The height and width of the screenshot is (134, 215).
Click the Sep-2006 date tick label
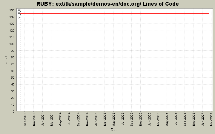[185, 119]
